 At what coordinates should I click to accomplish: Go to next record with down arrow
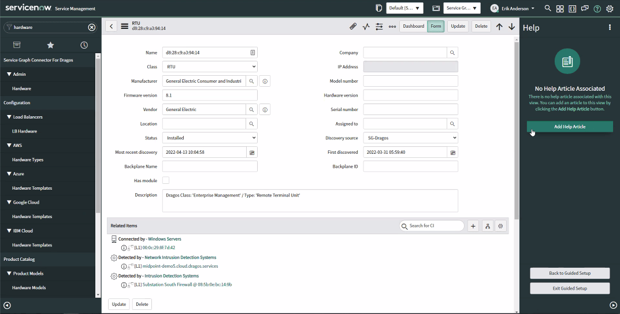click(x=511, y=27)
